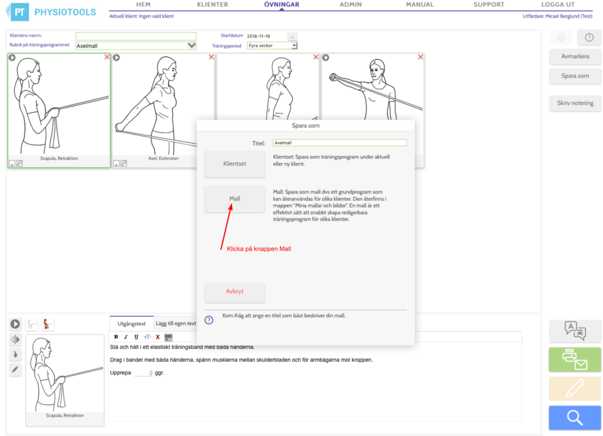Open the PhysioTools logo home link

click(51, 12)
